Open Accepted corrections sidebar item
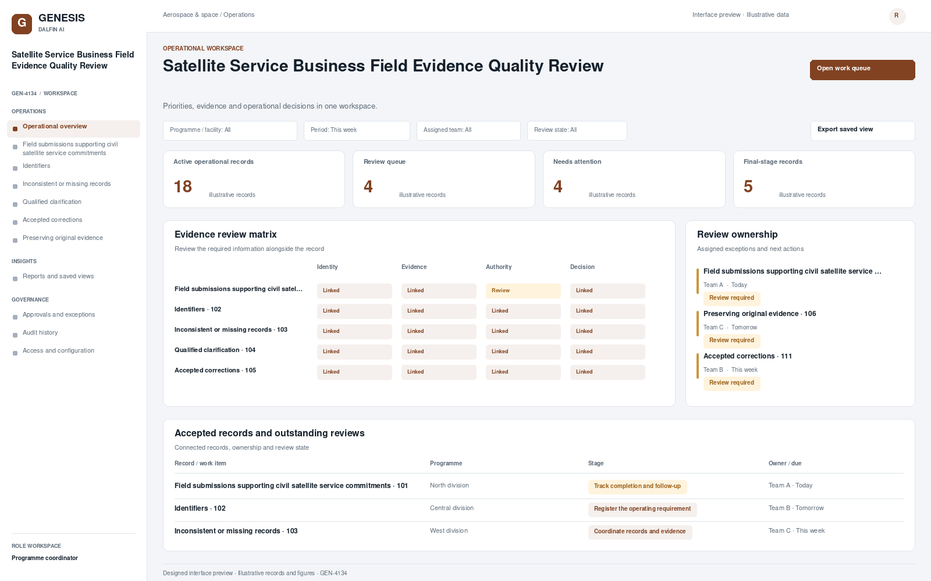The width and height of the screenshot is (931, 581). coord(73,220)
